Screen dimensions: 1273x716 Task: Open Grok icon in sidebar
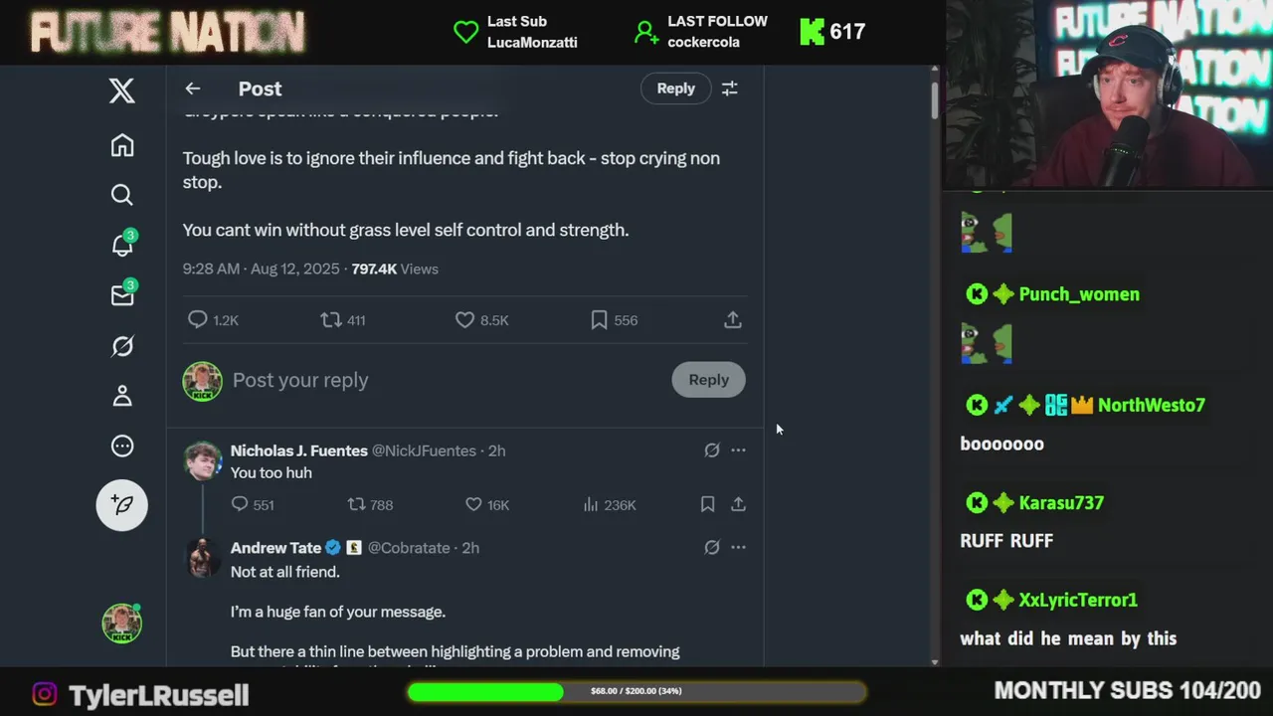(x=122, y=346)
